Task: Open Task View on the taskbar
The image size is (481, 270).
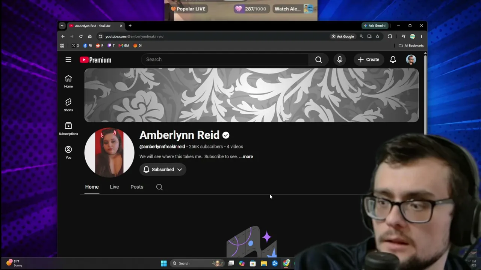Action: (x=231, y=263)
